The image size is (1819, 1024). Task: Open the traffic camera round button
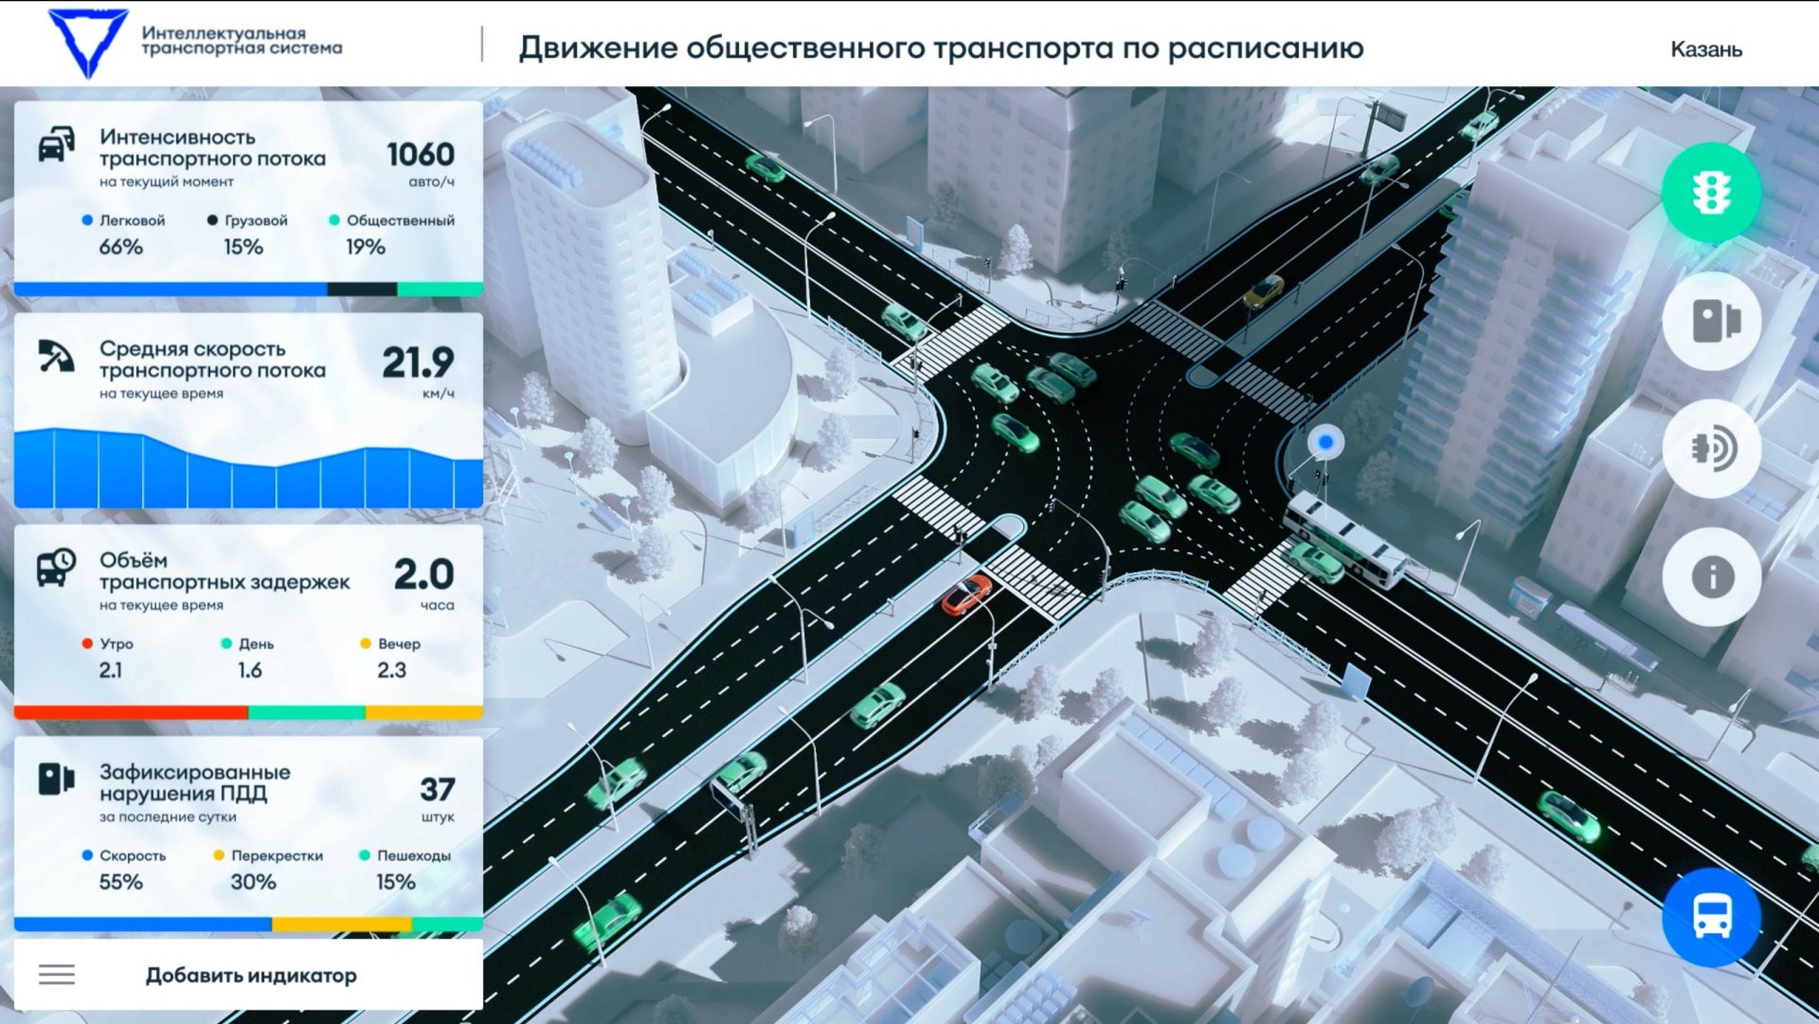click(x=1711, y=321)
